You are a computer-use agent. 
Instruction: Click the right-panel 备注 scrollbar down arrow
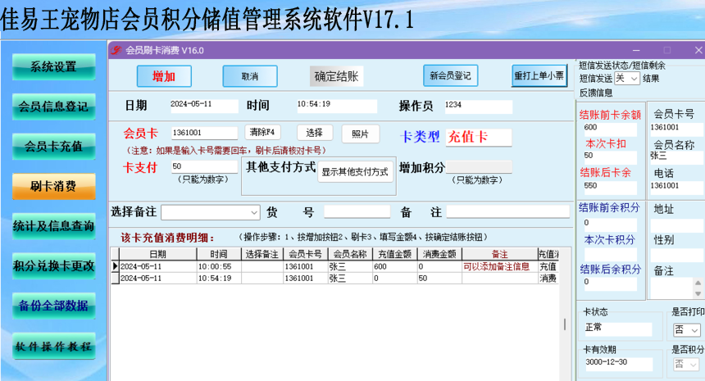698,294
